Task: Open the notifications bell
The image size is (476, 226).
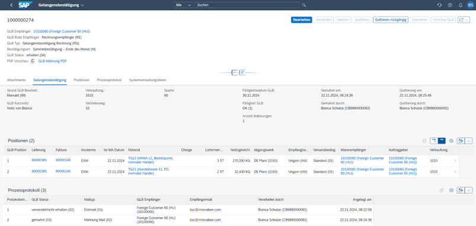Action: coord(460,5)
